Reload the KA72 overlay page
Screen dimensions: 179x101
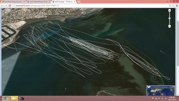pyautogui.click(x=10, y=5)
